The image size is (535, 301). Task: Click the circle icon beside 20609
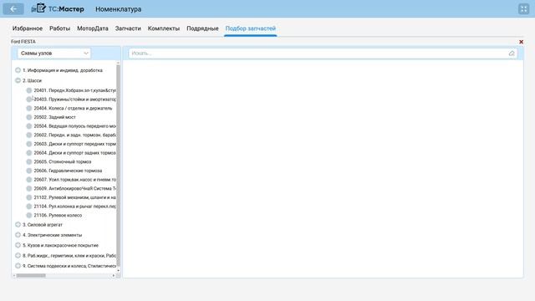(x=29, y=188)
